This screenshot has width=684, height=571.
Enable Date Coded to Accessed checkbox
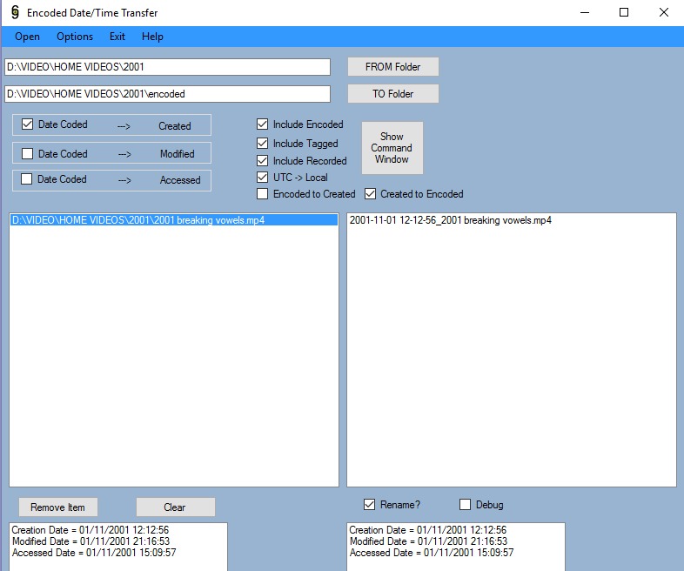28,179
